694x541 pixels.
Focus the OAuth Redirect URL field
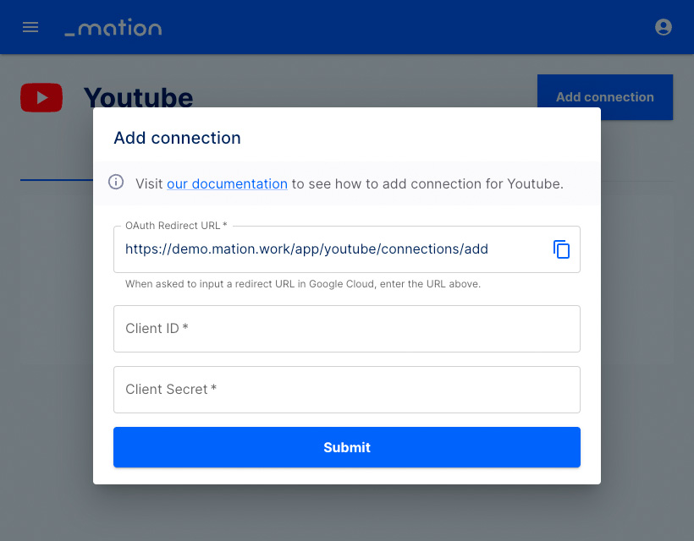click(346, 249)
